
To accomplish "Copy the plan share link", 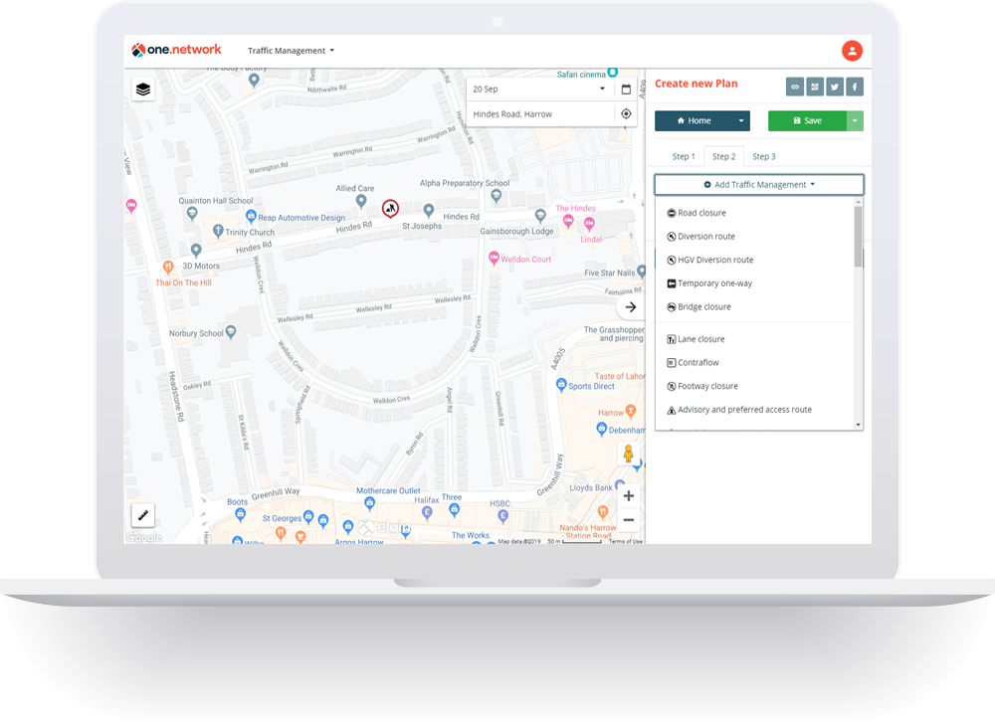I will tap(795, 87).
